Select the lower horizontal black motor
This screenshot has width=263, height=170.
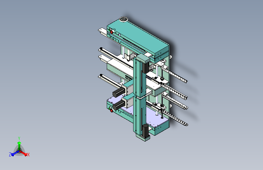pyautogui.click(x=119, y=105)
